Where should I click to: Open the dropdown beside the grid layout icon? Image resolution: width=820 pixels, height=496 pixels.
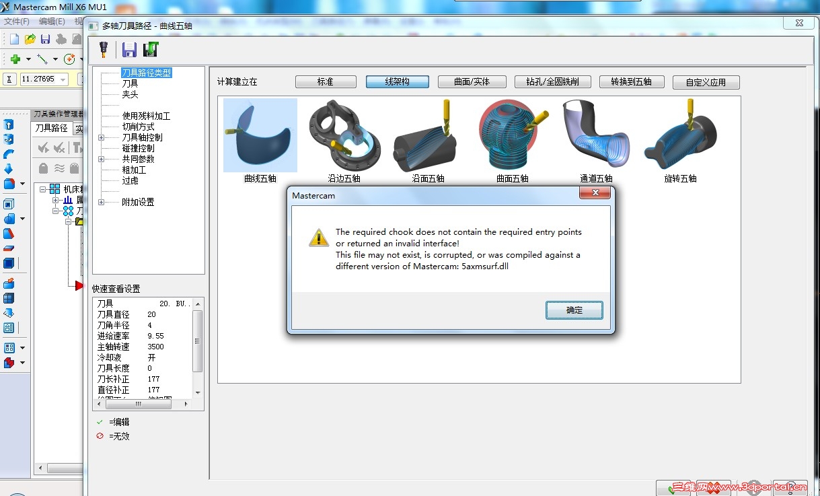click(22, 348)
